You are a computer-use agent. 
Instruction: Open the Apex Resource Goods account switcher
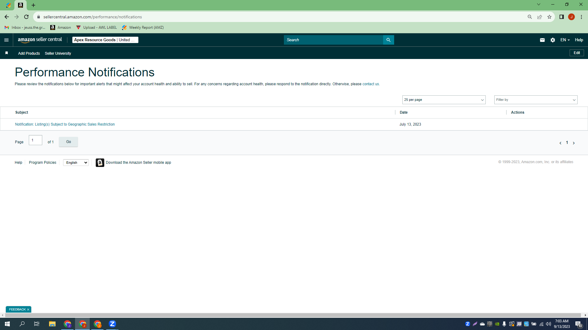[105, 40]
